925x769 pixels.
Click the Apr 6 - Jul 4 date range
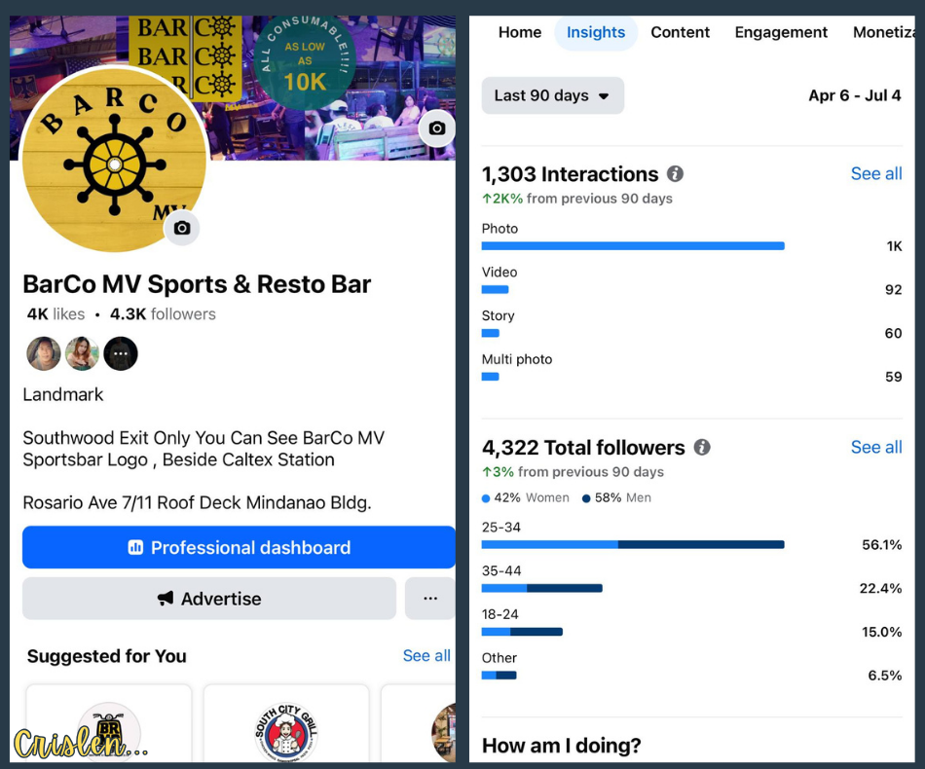click(855, 95)
